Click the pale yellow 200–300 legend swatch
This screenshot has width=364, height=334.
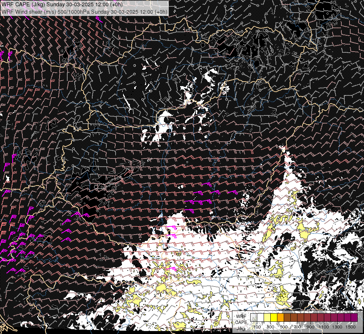267,317
